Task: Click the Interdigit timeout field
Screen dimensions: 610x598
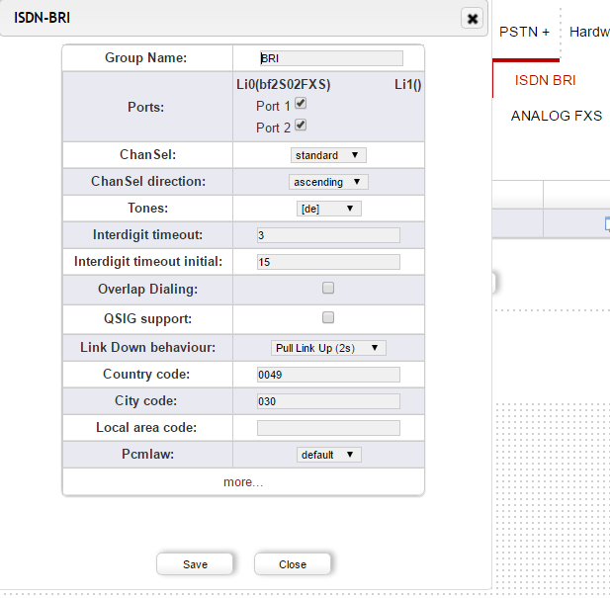Action: click(328, 235)
